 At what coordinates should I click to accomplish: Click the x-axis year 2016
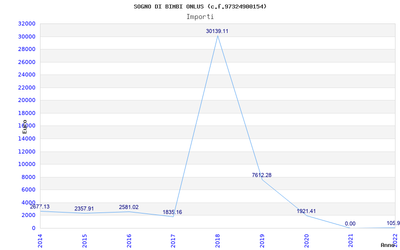(x=129, y=241)
